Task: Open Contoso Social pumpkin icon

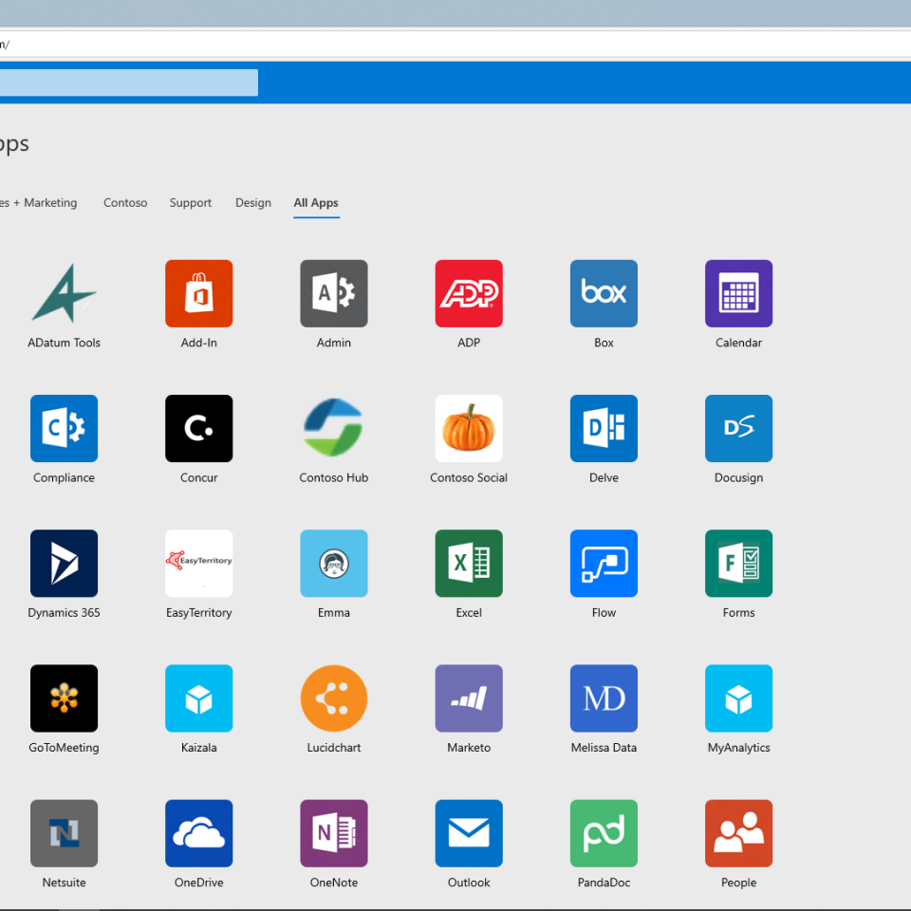Action: pos(469,428)
